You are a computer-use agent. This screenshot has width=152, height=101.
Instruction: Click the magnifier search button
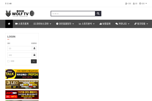98,14
